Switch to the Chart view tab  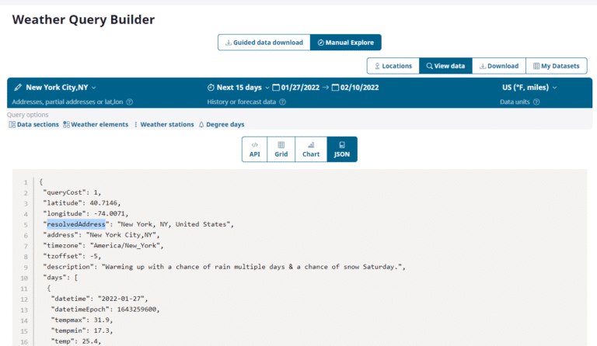point(311,149)
